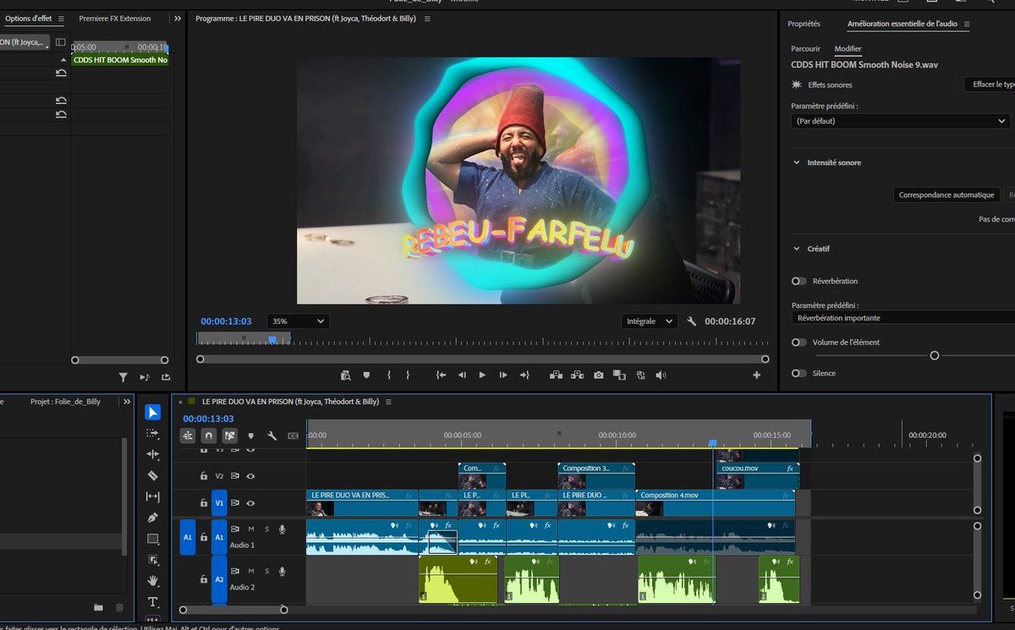Select the Hand tool
1015x630 pixels.
(x=152, y=581)
